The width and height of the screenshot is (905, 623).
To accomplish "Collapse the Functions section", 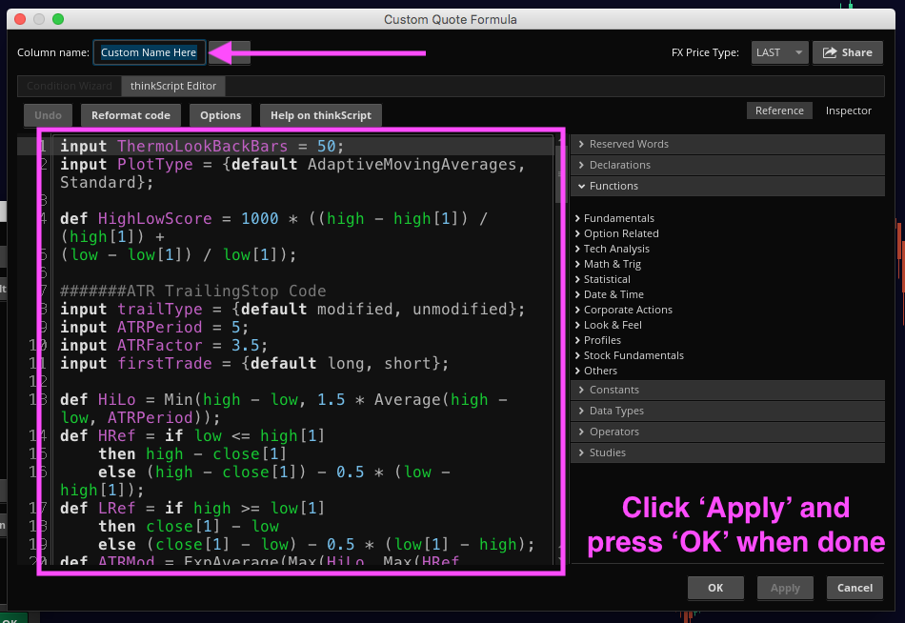I will pos(613,186).
